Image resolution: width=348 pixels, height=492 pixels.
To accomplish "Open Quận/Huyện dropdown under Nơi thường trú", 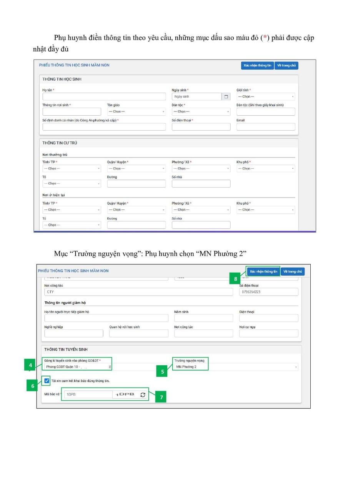I will [x=137, y=168].
